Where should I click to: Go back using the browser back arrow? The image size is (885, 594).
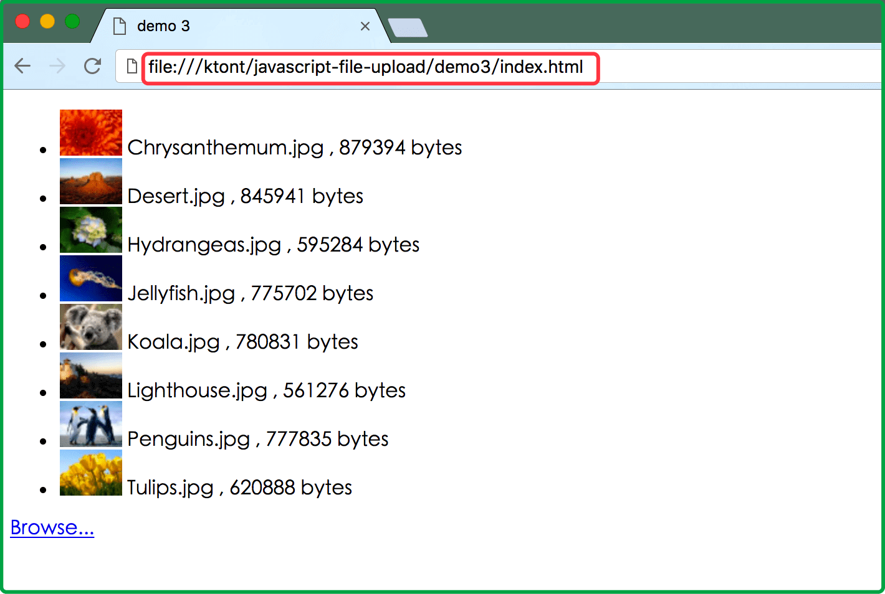(x=22, y=65)
